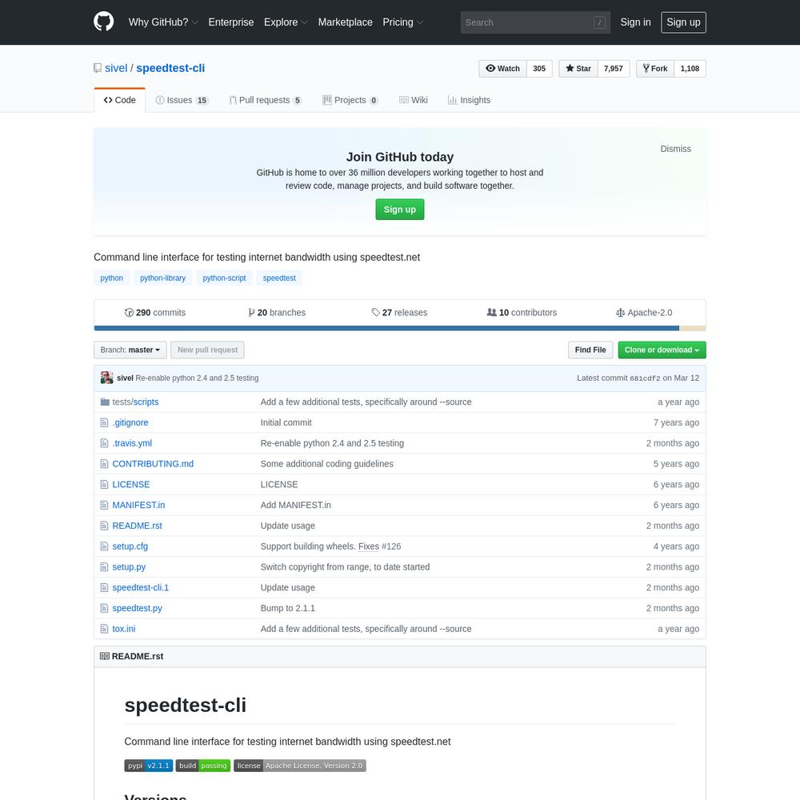This screenshot has height=800, width=800.
Task: Click the file icon beside LICENSE
Action: [x=105, y=485]
